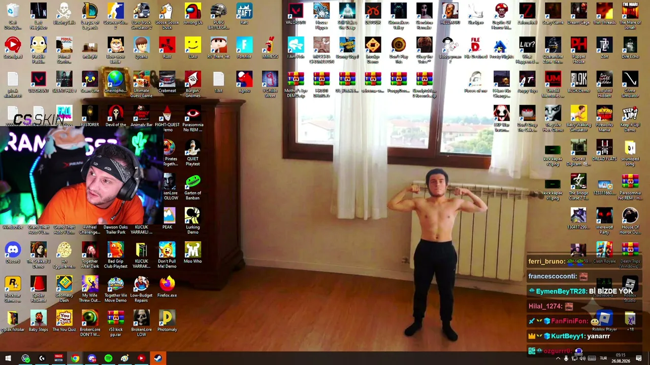This screenshot has width=650, height=365.
Task: Select the Dream Cage desktop icon
Action: pyautogui.click(x=578, y=14)
